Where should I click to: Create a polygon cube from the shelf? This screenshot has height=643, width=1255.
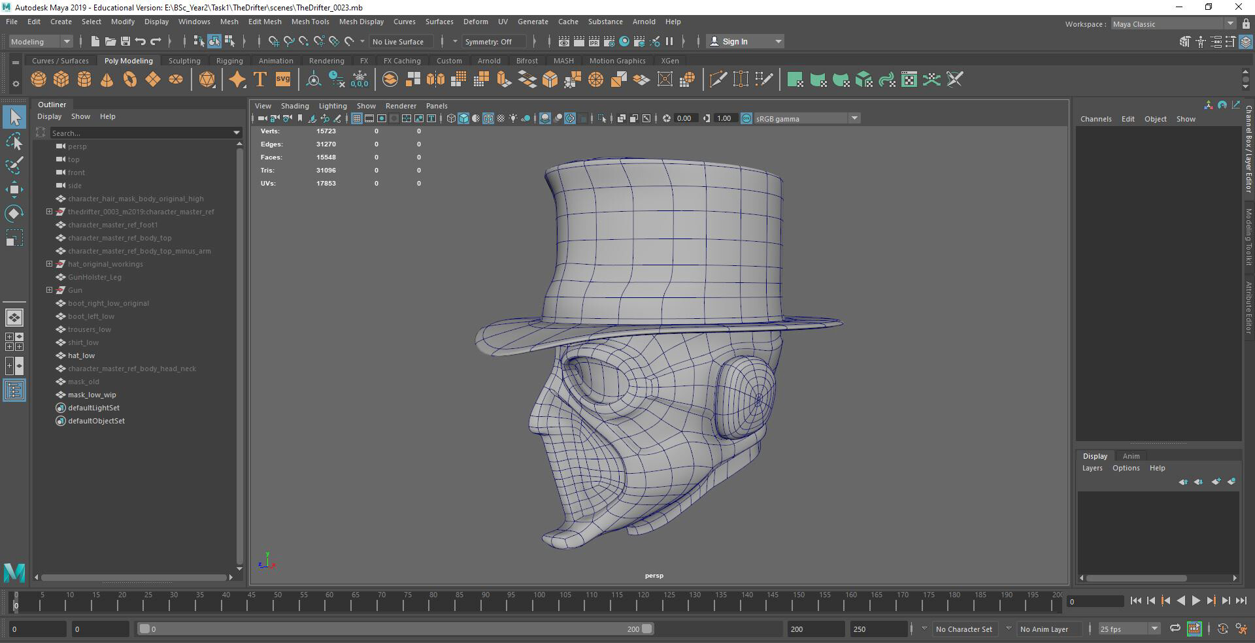point(61,80)
